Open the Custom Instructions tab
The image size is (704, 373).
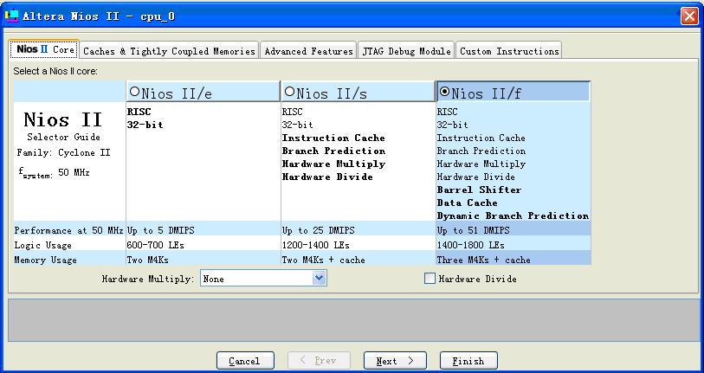(509, 51)
